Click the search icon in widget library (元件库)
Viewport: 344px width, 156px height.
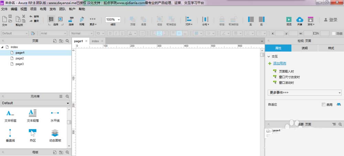[x=67, y=96]
